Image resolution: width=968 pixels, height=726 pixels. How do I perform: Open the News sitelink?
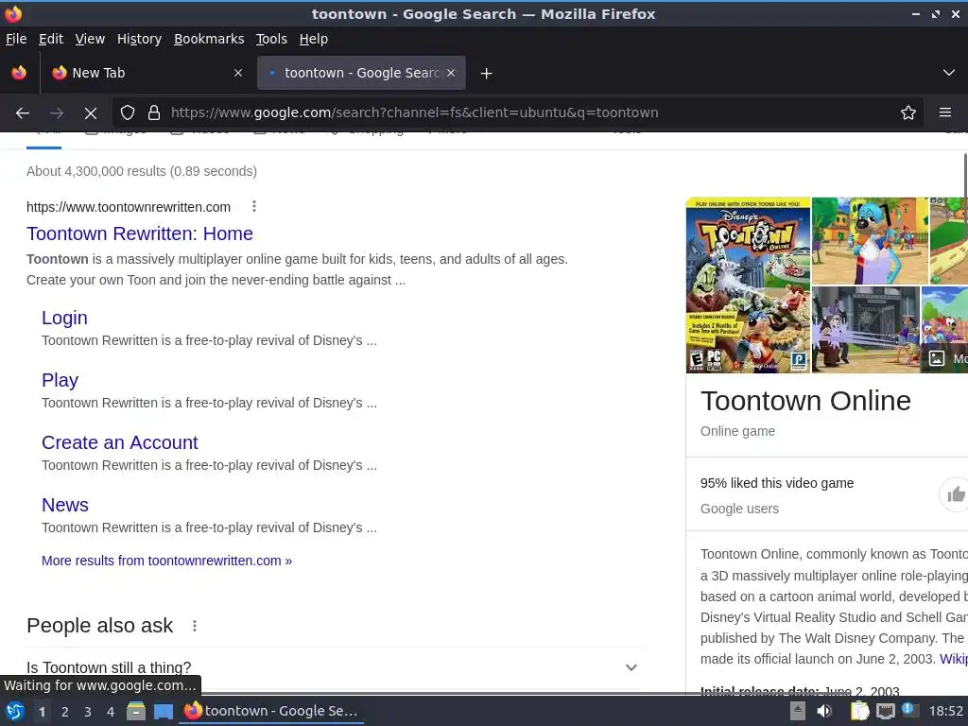pyautogui.click(x=65, y=505)
